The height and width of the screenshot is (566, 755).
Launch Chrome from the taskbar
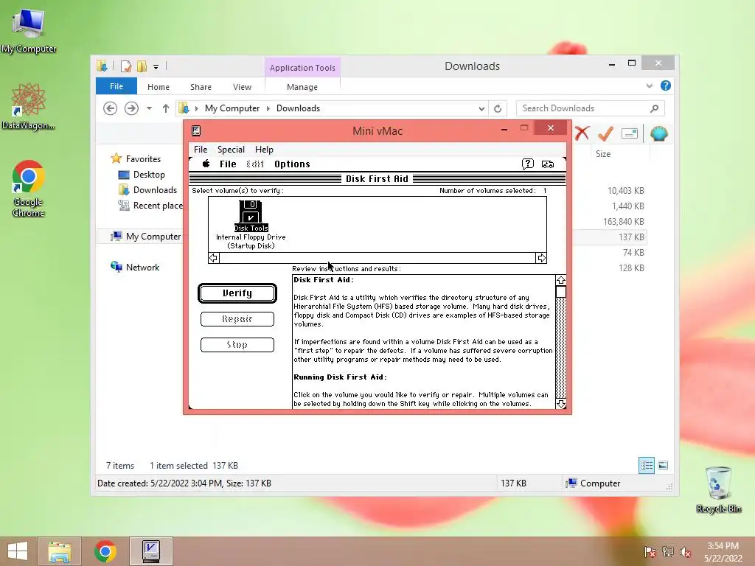pyautogui.click(x=105, y=551)
